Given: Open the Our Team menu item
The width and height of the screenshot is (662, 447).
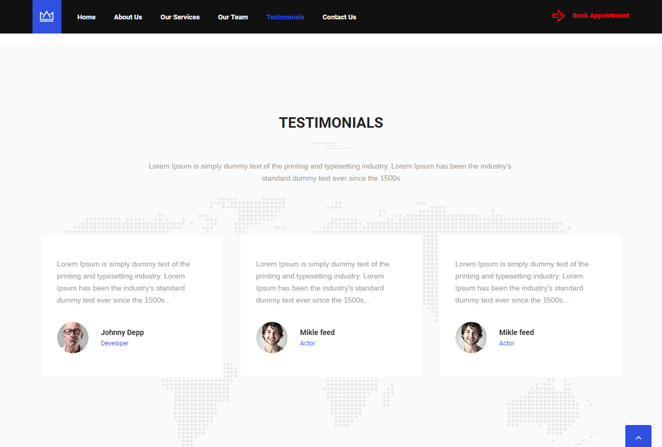Looking at the screenshot, I should click(233, 17).
